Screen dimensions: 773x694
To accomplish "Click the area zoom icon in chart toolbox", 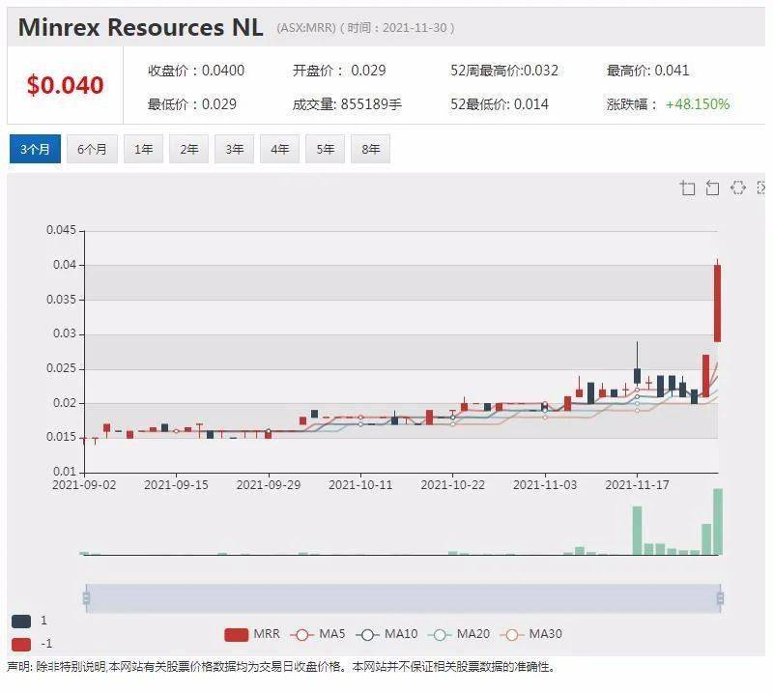I will 688,188.
